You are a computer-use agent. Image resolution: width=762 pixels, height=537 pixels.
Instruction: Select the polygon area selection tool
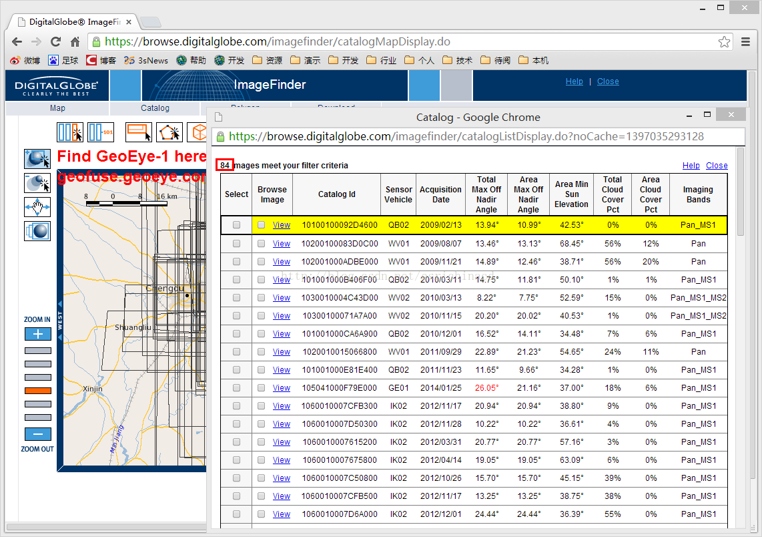[x=169, y=132]
